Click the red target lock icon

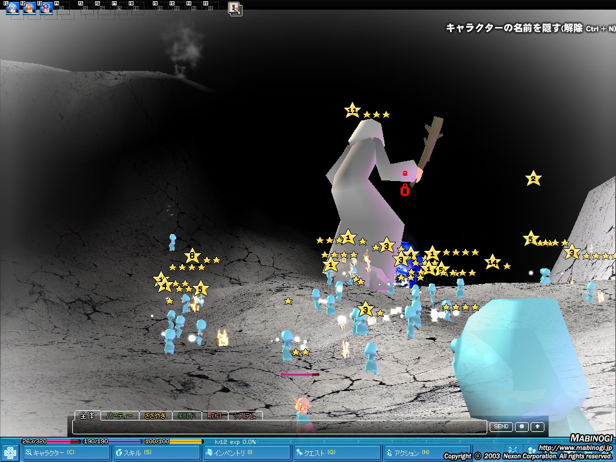pyautogui.click(x=405, y=190)
